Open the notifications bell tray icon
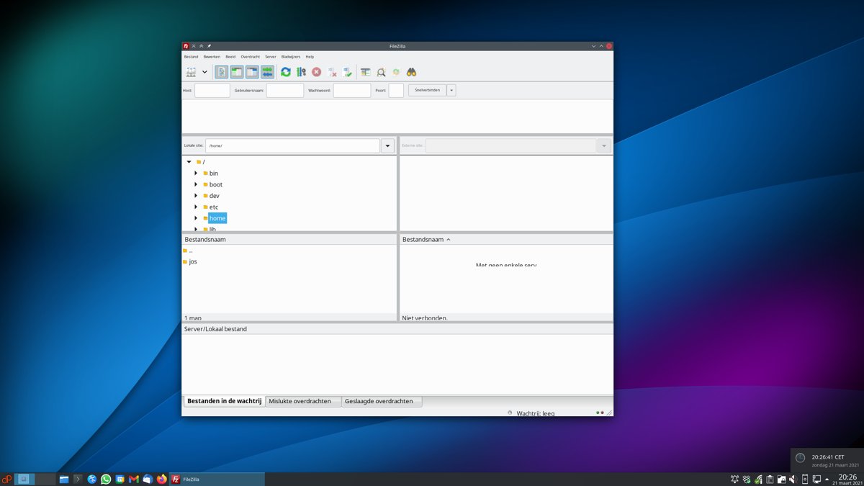Image resolution: width=864 pixels, height=486 pixels. (734, 479)
